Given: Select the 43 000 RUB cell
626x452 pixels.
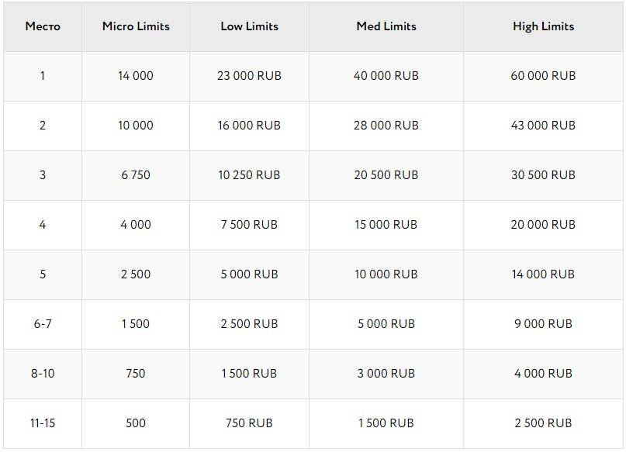Looking at the screenshot, I should coord(543,126).
